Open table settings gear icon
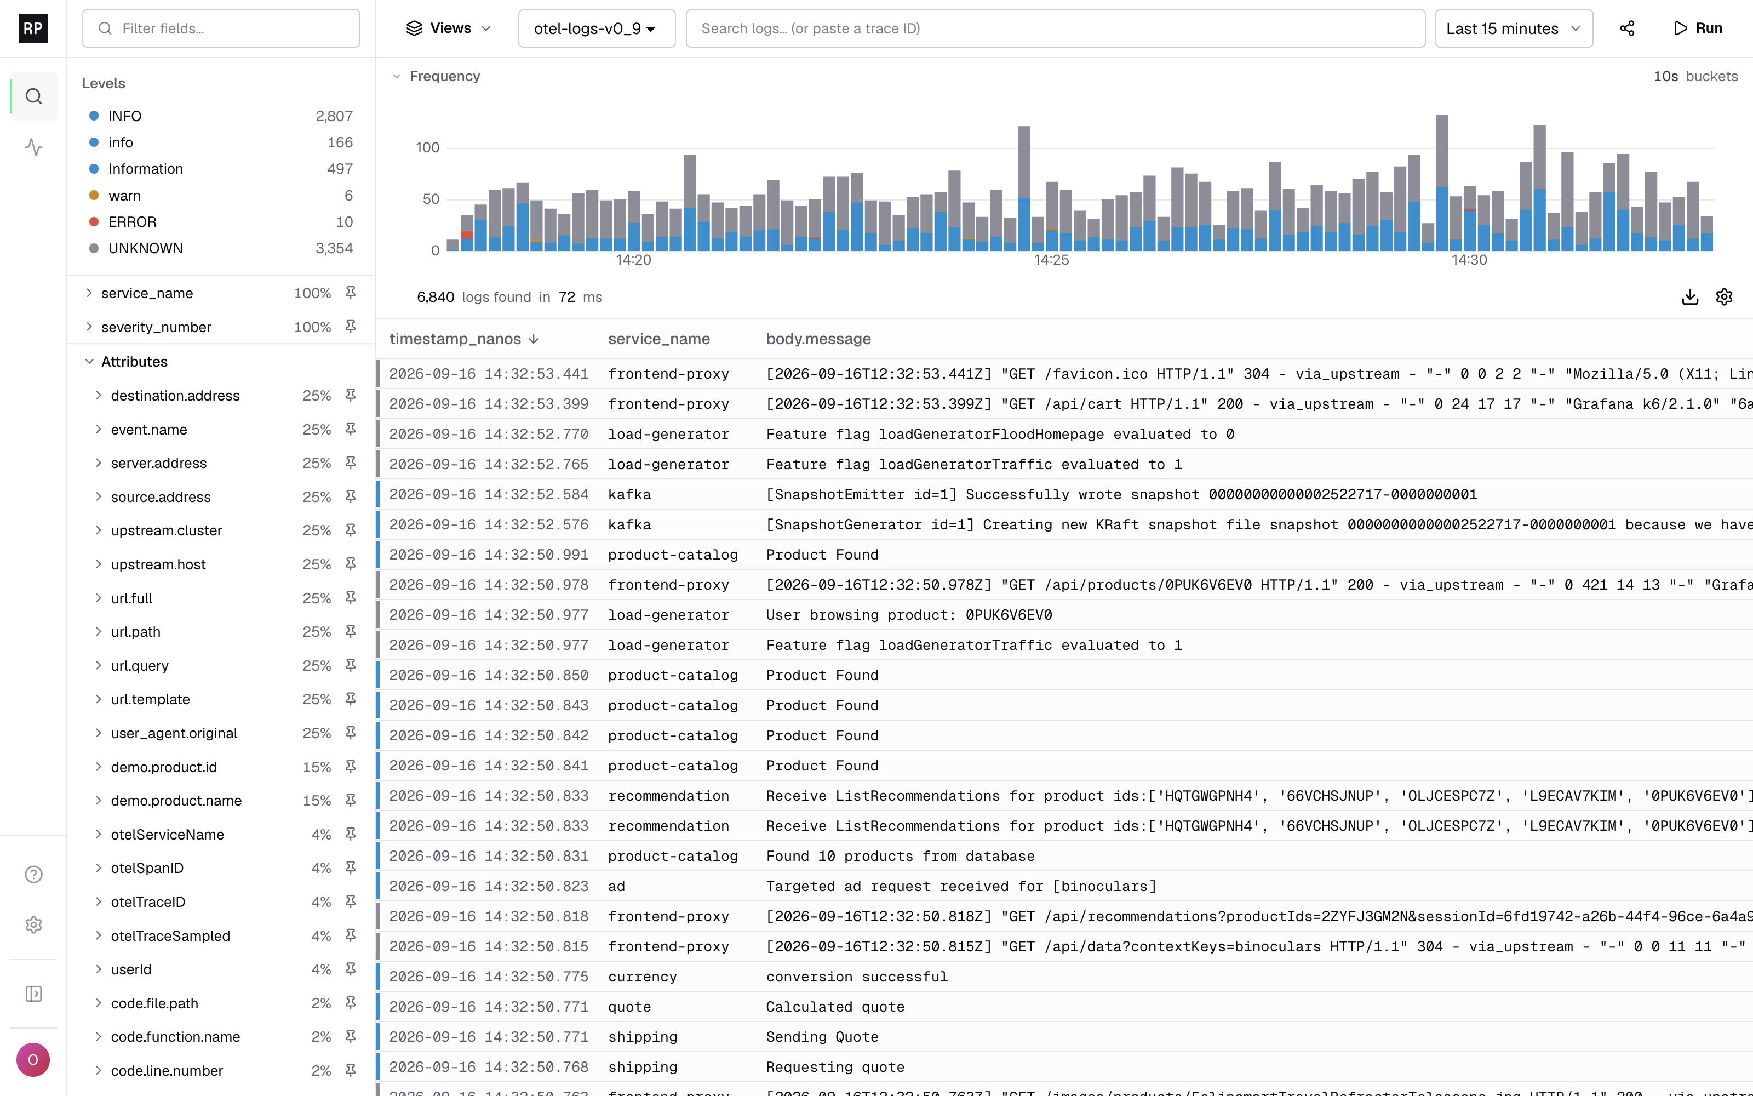Image resolution: width=1753 pixels, height=1096 pixels. tap(1724, 296)
